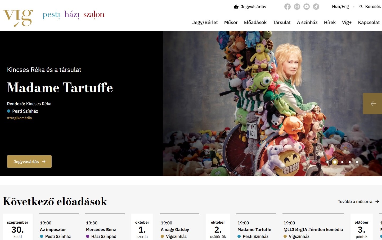Select the first carousel dot
This screenshot has height=240, width=382.
(327, 162)
